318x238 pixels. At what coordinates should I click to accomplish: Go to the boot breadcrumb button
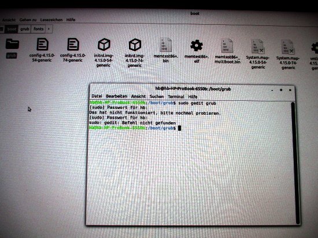click(x=12, y=29)
